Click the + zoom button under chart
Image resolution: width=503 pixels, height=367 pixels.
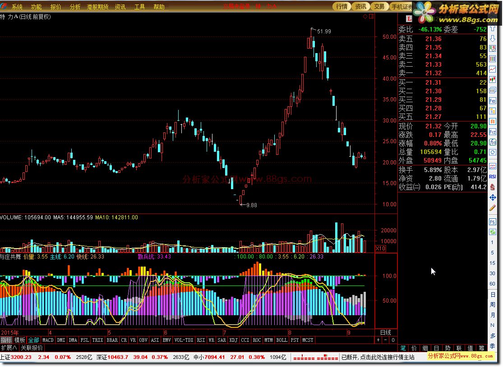pos(378,340)
